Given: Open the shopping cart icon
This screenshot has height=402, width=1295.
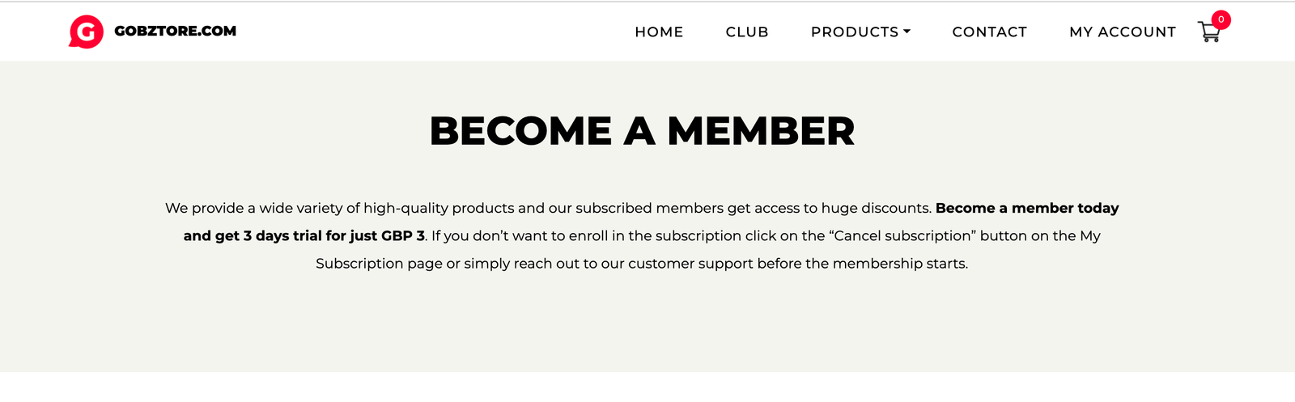Looking at the screenshot, I should pos(1208,32).
